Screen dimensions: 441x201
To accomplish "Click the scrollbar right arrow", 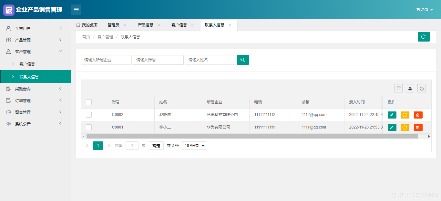I will (x=429, y=137).
